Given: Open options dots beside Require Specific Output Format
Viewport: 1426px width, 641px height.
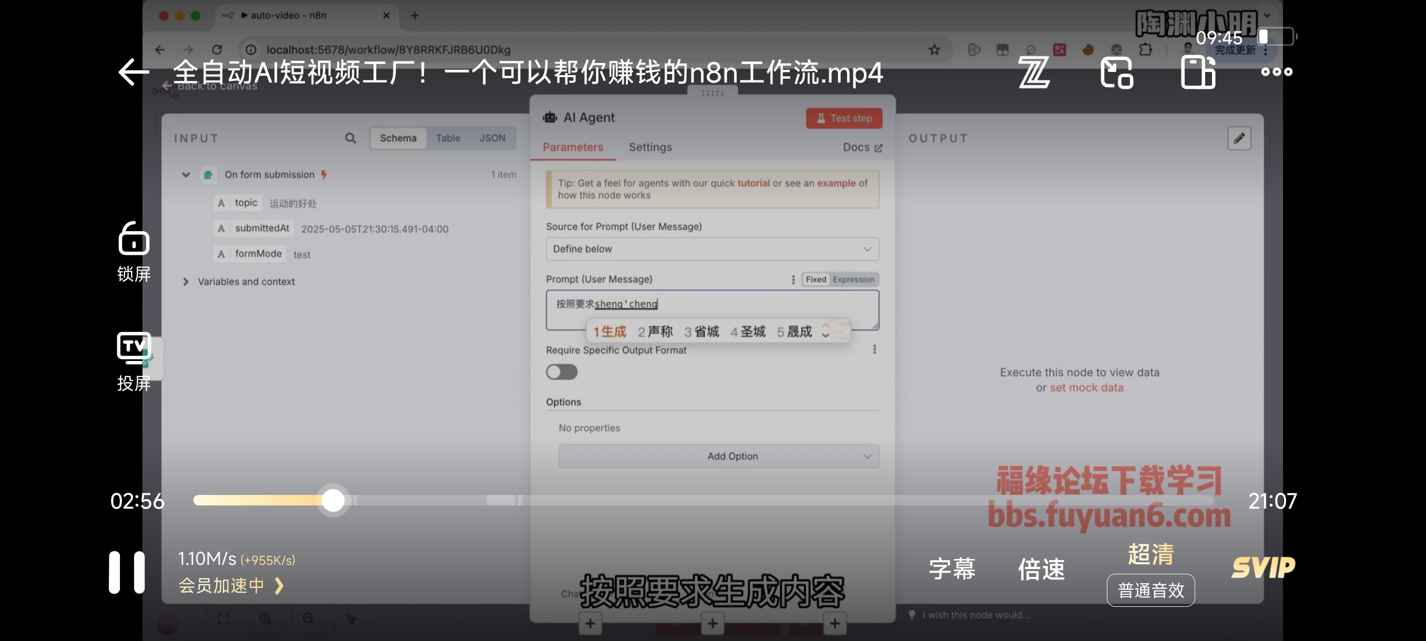Looking at the screenshot, I should pyautogui.click(x=874, y=349).
